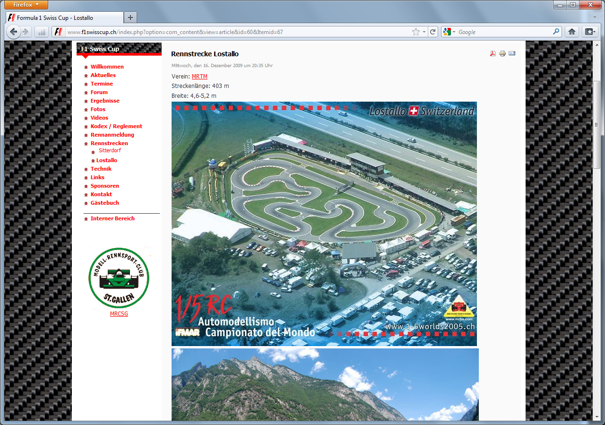Click the vertical scrollbar thumb
The height and width of the screenshot is (425, 605).
click(597, 124)
